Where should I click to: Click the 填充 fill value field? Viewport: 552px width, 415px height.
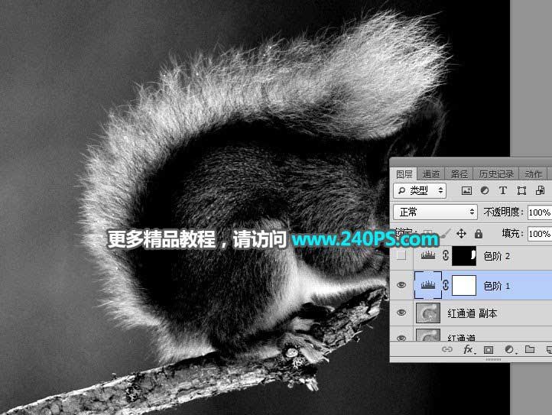click(x=540, y=234)
